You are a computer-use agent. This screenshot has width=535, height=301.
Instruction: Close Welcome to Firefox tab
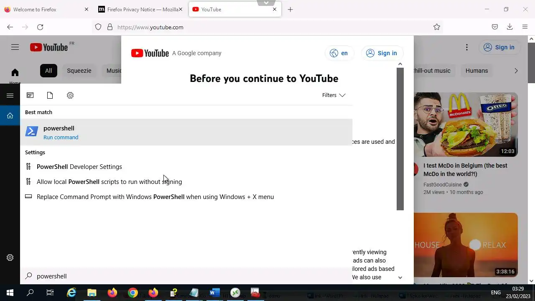pyautogui.click(x=87, y=9)
